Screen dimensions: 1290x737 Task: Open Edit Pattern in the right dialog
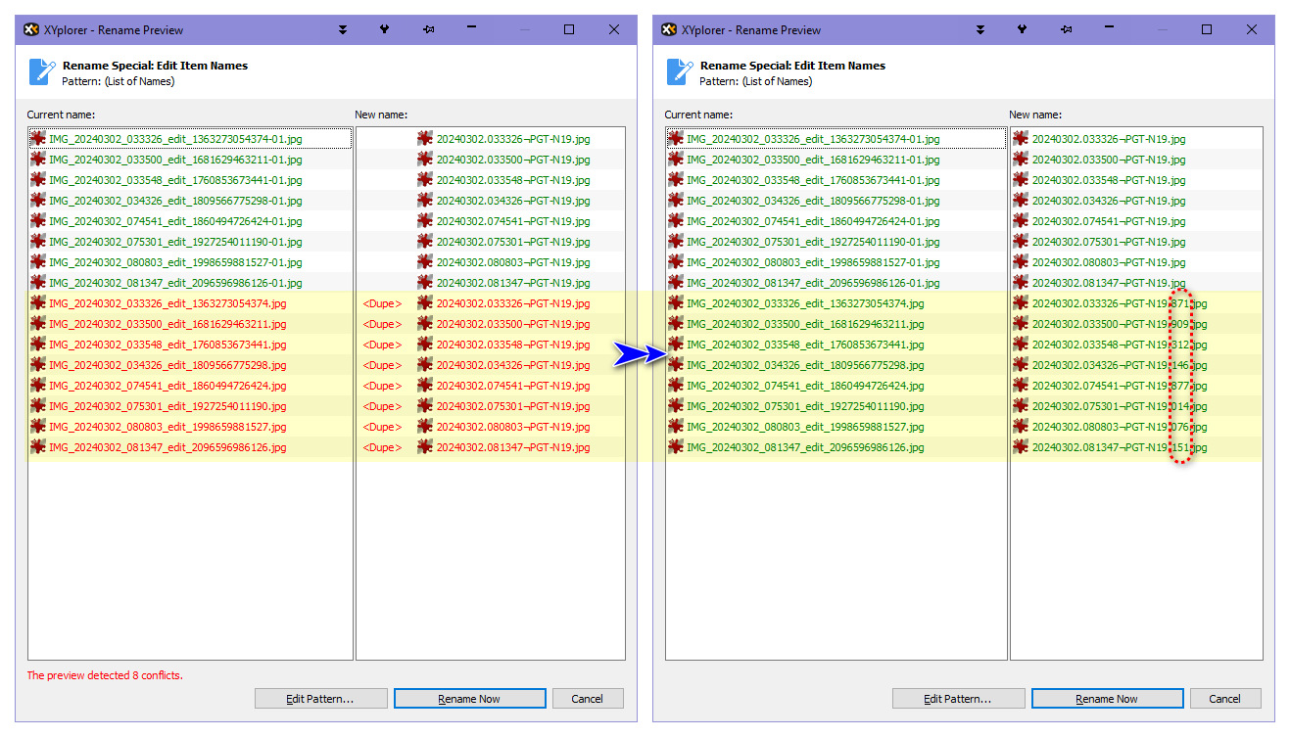[958, 699]
